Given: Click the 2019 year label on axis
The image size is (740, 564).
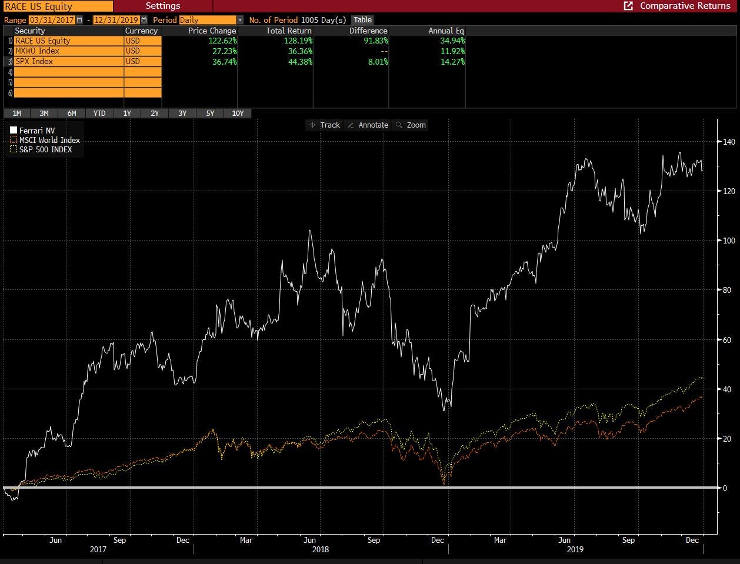Looking at the screenshot, I should click(575, 549).
